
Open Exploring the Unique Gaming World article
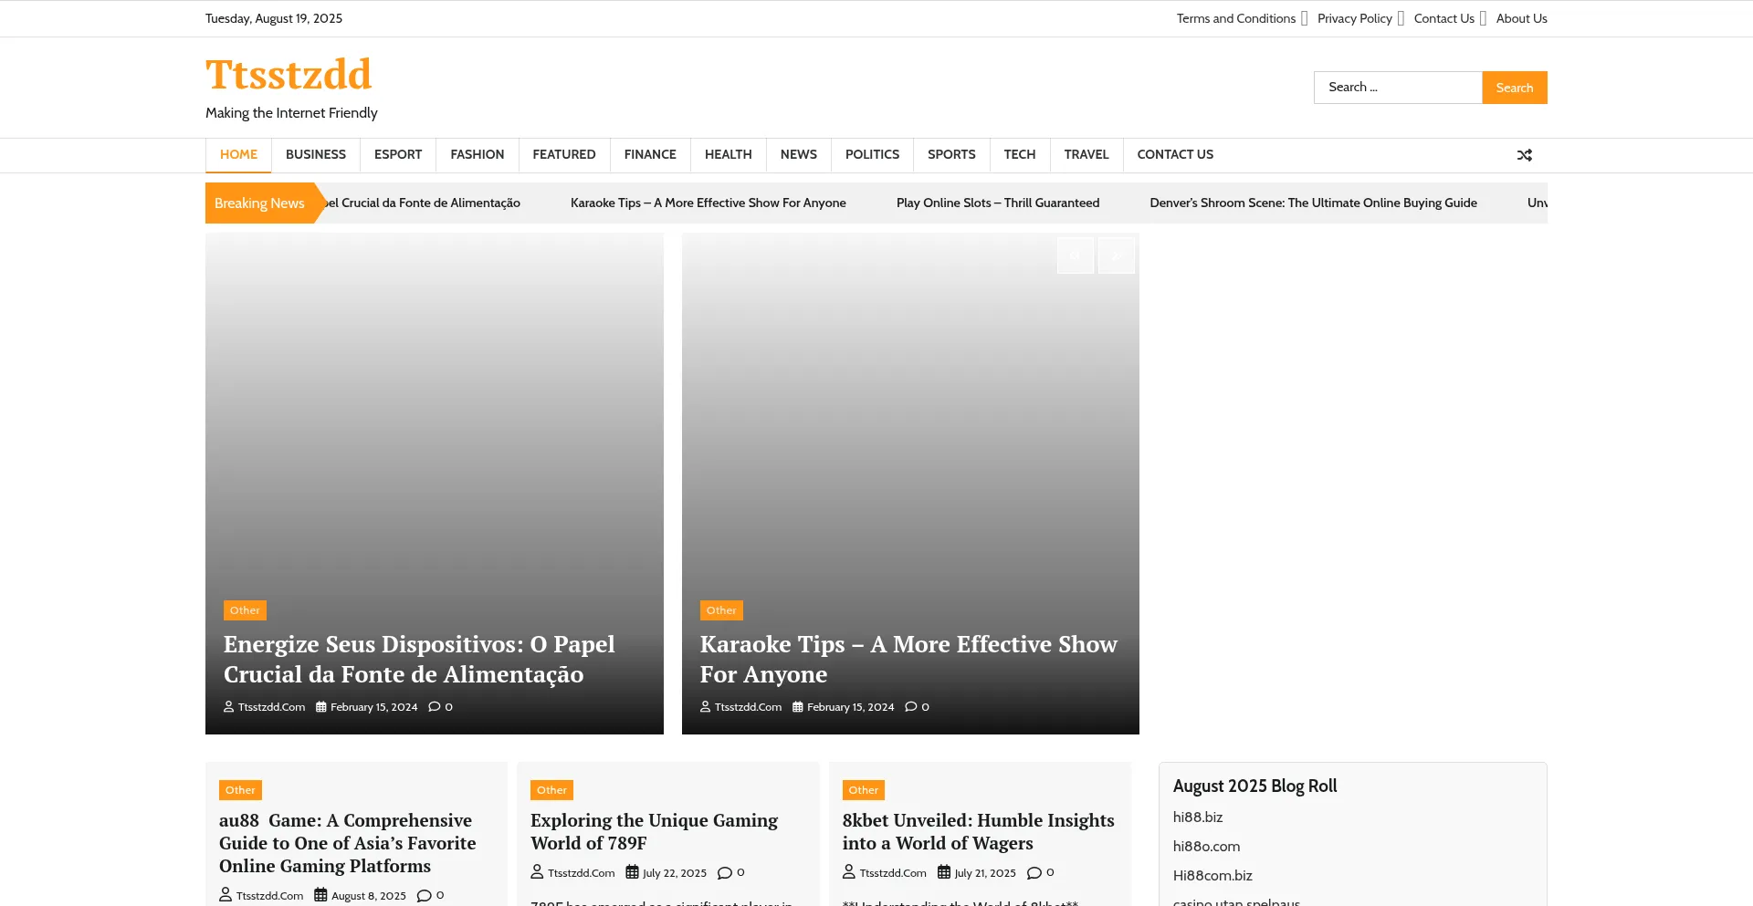pos(654,831)
